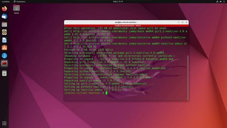Launch LibreOffice Writer from the dock

(x=4, y=40)
